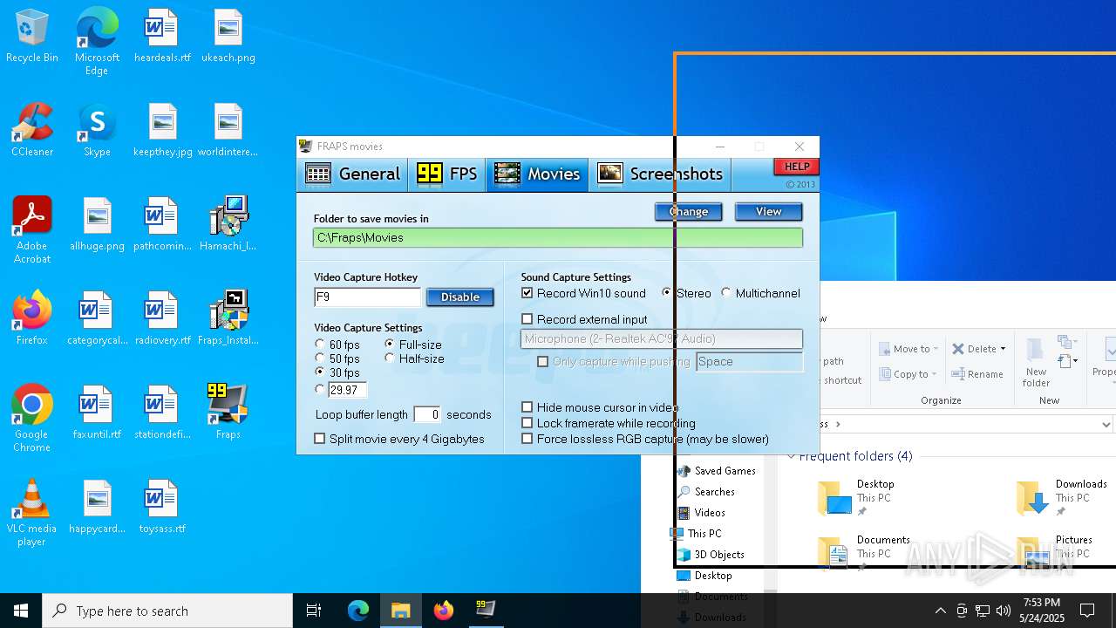Click the taskbar search box
The width and height of the screenshot is (1116, 628).
tap(167, 611)
